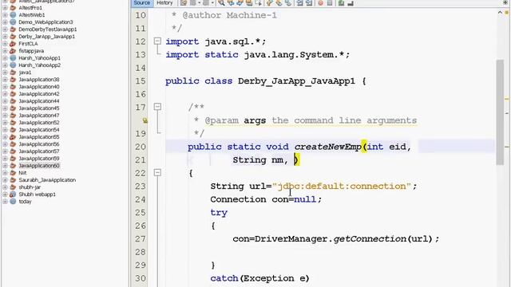The width and height of the screenshot is (511, 287).
Task: Click the Niit project icon
Action: (x=13, y=173)
